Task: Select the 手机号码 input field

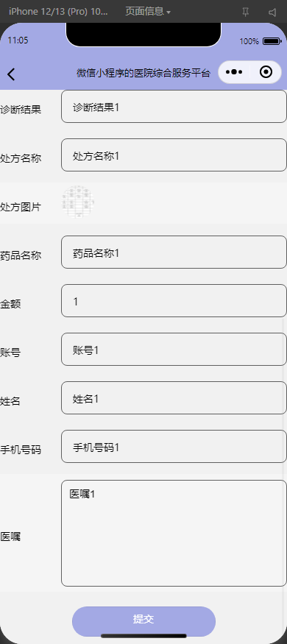Action: coord(174,447)
